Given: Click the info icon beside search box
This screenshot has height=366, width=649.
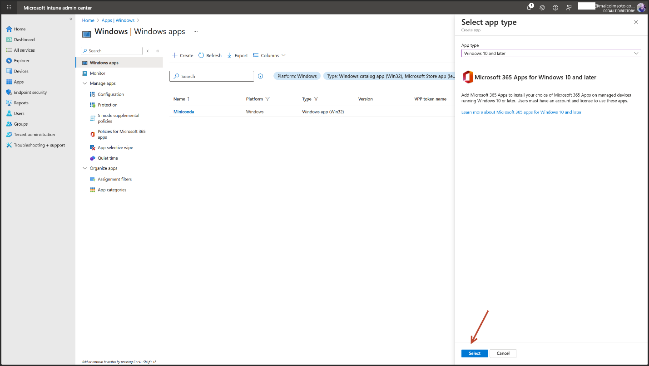Looking at the screenshot, I should (260, 76).
